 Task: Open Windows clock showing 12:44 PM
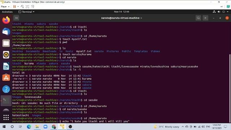click(x=217, y=127)
